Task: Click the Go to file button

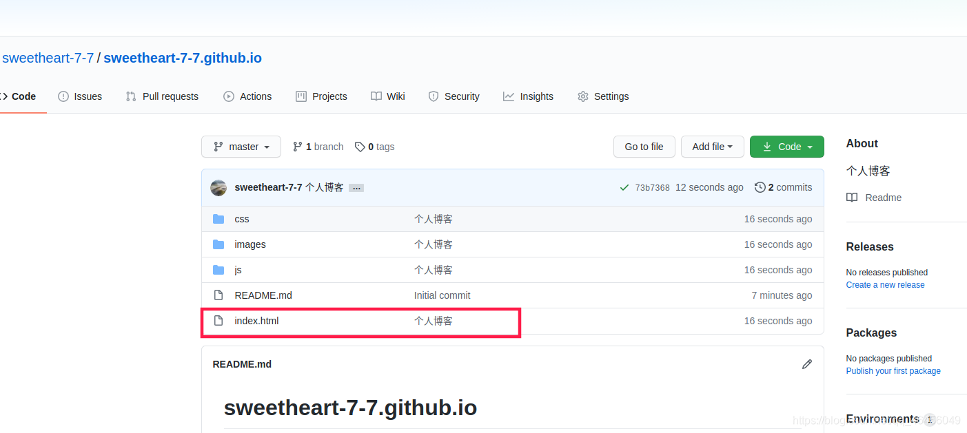Action: coord(644,147)
